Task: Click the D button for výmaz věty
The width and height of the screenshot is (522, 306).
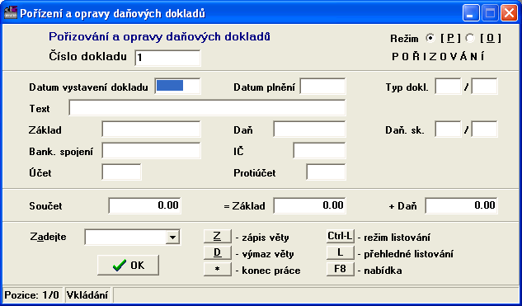Action: pos(218,253)
